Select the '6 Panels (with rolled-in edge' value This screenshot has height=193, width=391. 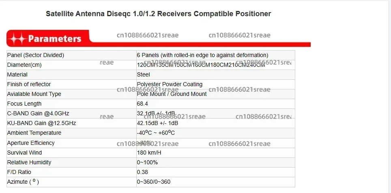(x=202, y=55)
